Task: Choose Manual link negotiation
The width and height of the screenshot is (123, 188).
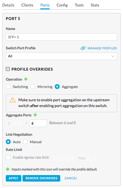Action: click(25, 142)
